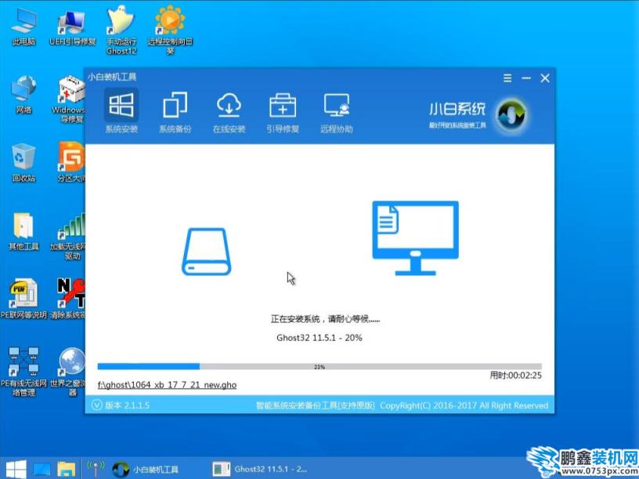Open 世界之窗浏览器 globe shortcut
Screen dimensions: 639x479
(x=68, y=372)
